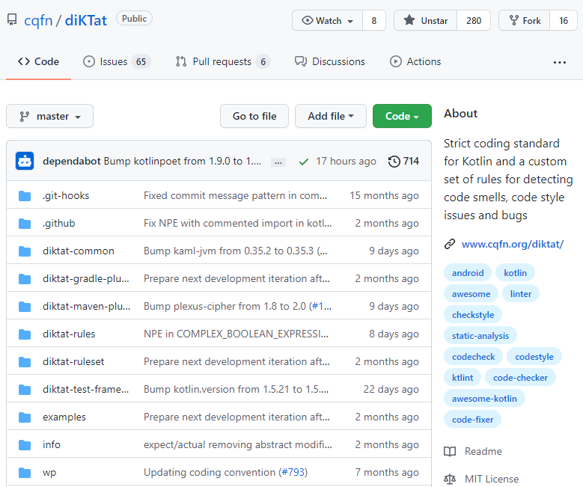This screenshot has width=583, height=487.
Task: View the 8 watchers count
Action: 374,20
